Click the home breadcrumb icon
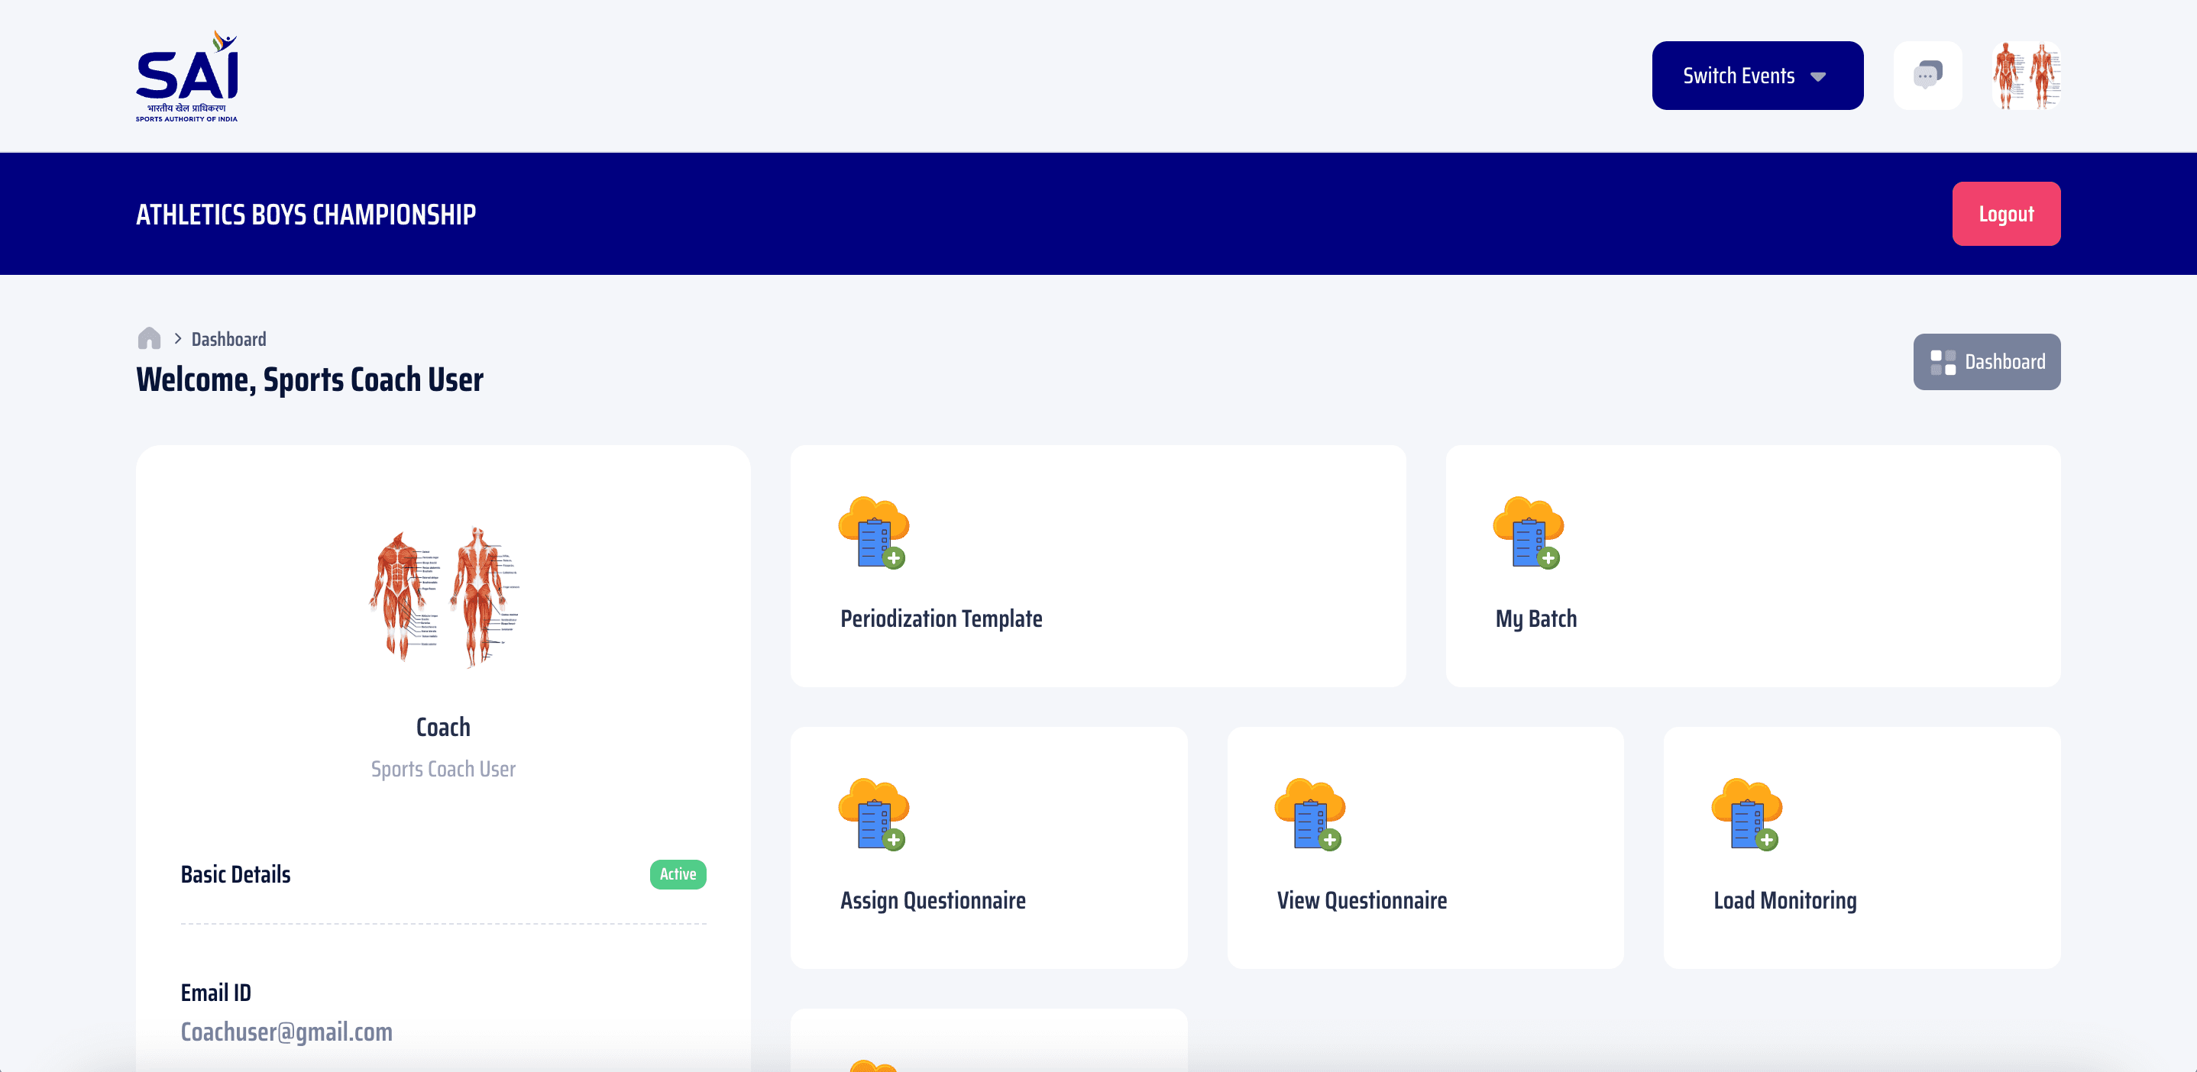Screen dimensions: 2197x1072 click(x=149, y=338)
